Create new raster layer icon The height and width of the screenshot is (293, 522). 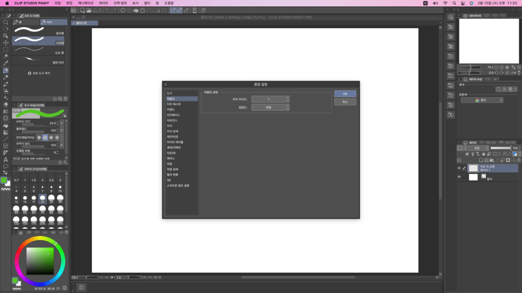tap(481, 160)
